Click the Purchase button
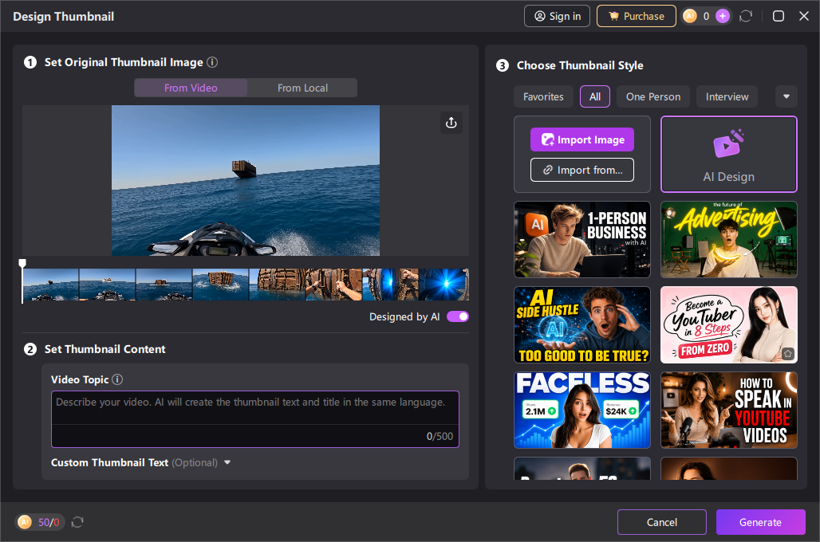Image resolution: width=820 pixels, height=542 pixels. (637, 16)
